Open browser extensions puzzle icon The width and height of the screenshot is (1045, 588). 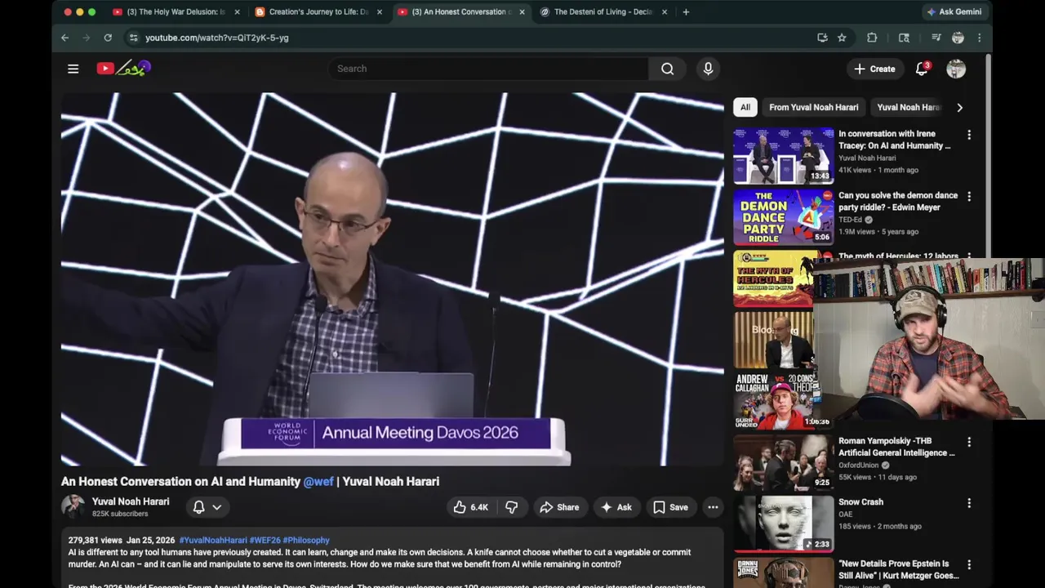click(x=872, y=38)
